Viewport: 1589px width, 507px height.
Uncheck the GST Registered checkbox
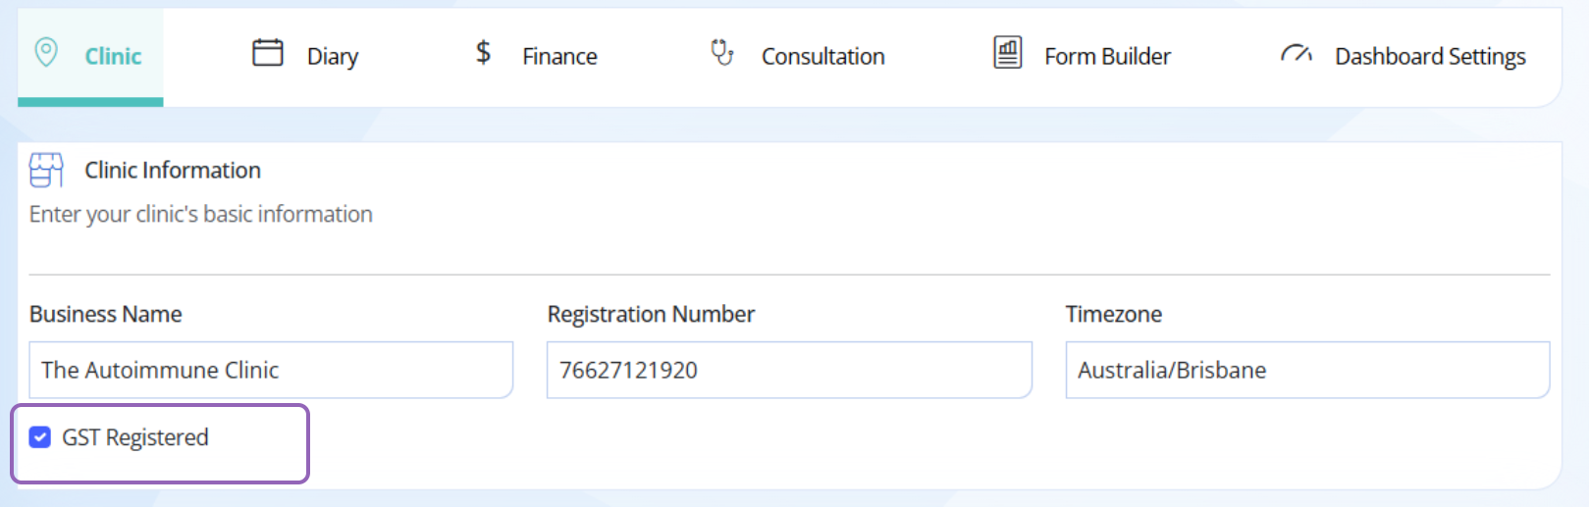click(x=40, y=437)
